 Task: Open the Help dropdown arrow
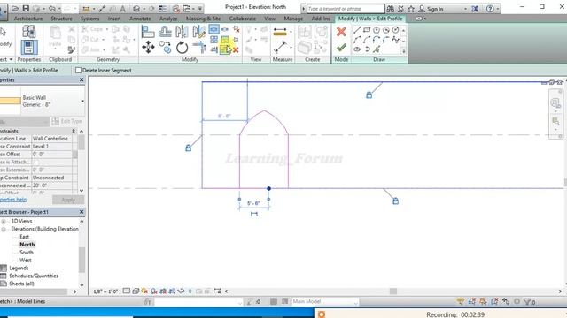pyautogui.click(x=498, y=9)
